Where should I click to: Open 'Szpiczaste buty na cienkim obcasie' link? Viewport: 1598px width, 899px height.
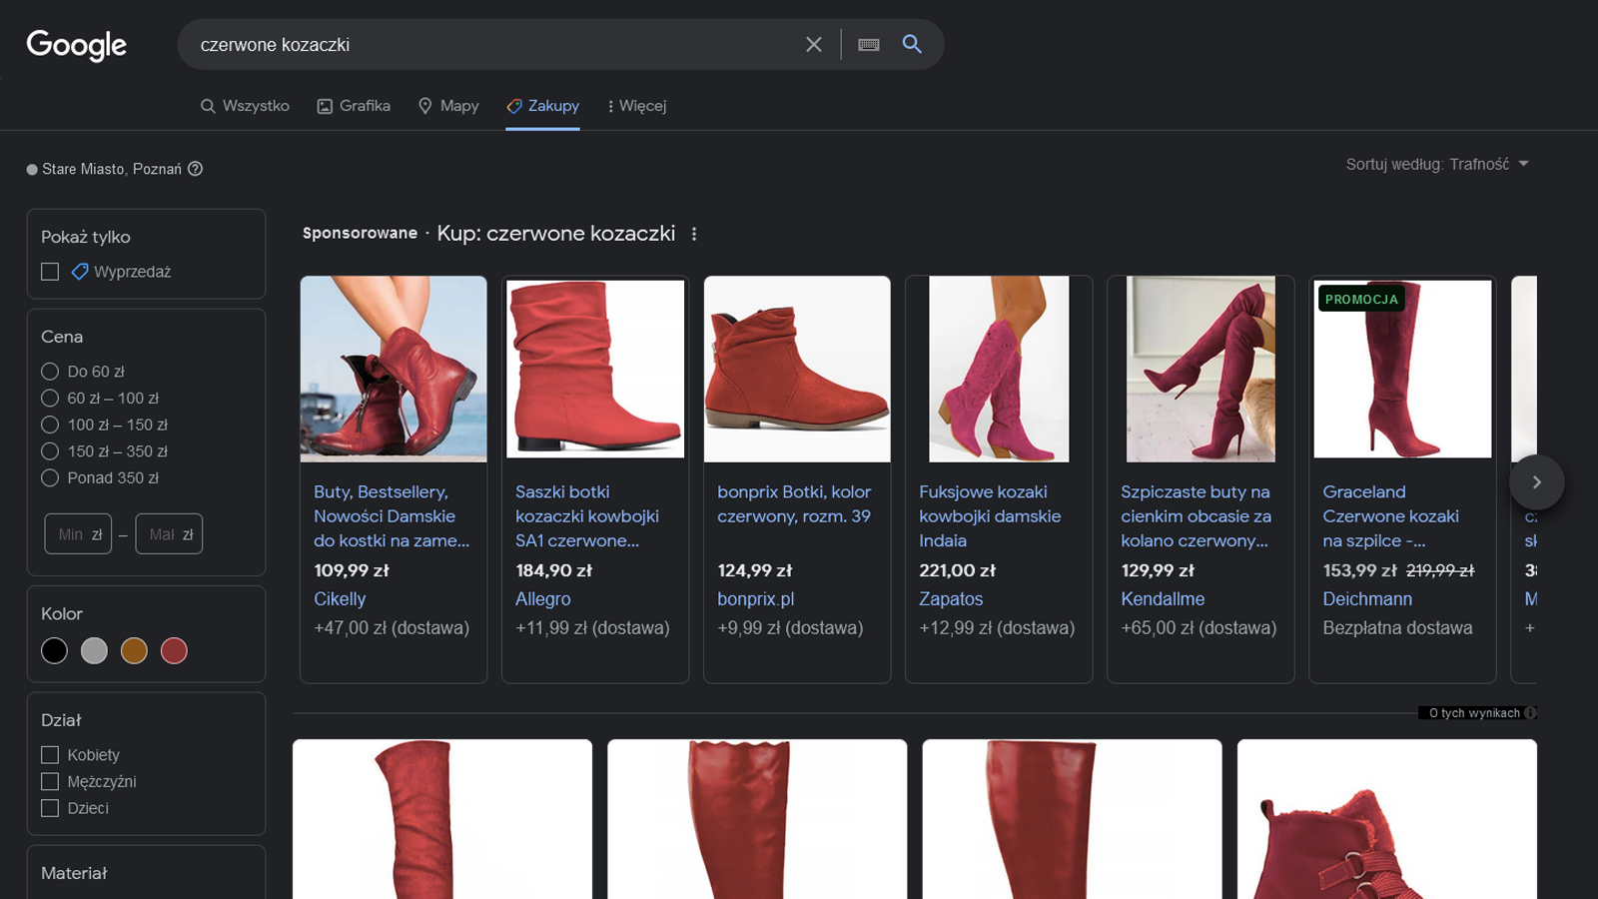tap(1196, 516)
